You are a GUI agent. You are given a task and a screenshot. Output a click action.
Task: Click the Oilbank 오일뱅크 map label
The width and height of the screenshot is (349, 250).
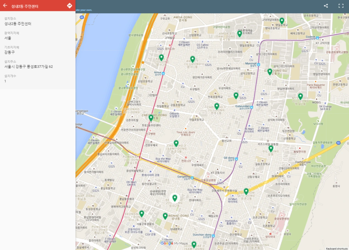174,115
